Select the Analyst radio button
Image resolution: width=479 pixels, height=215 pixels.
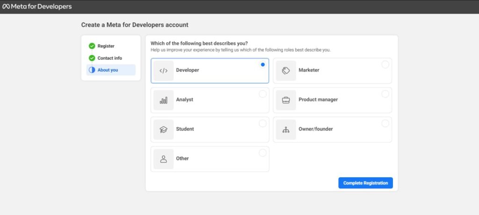(x=263, y=94)
